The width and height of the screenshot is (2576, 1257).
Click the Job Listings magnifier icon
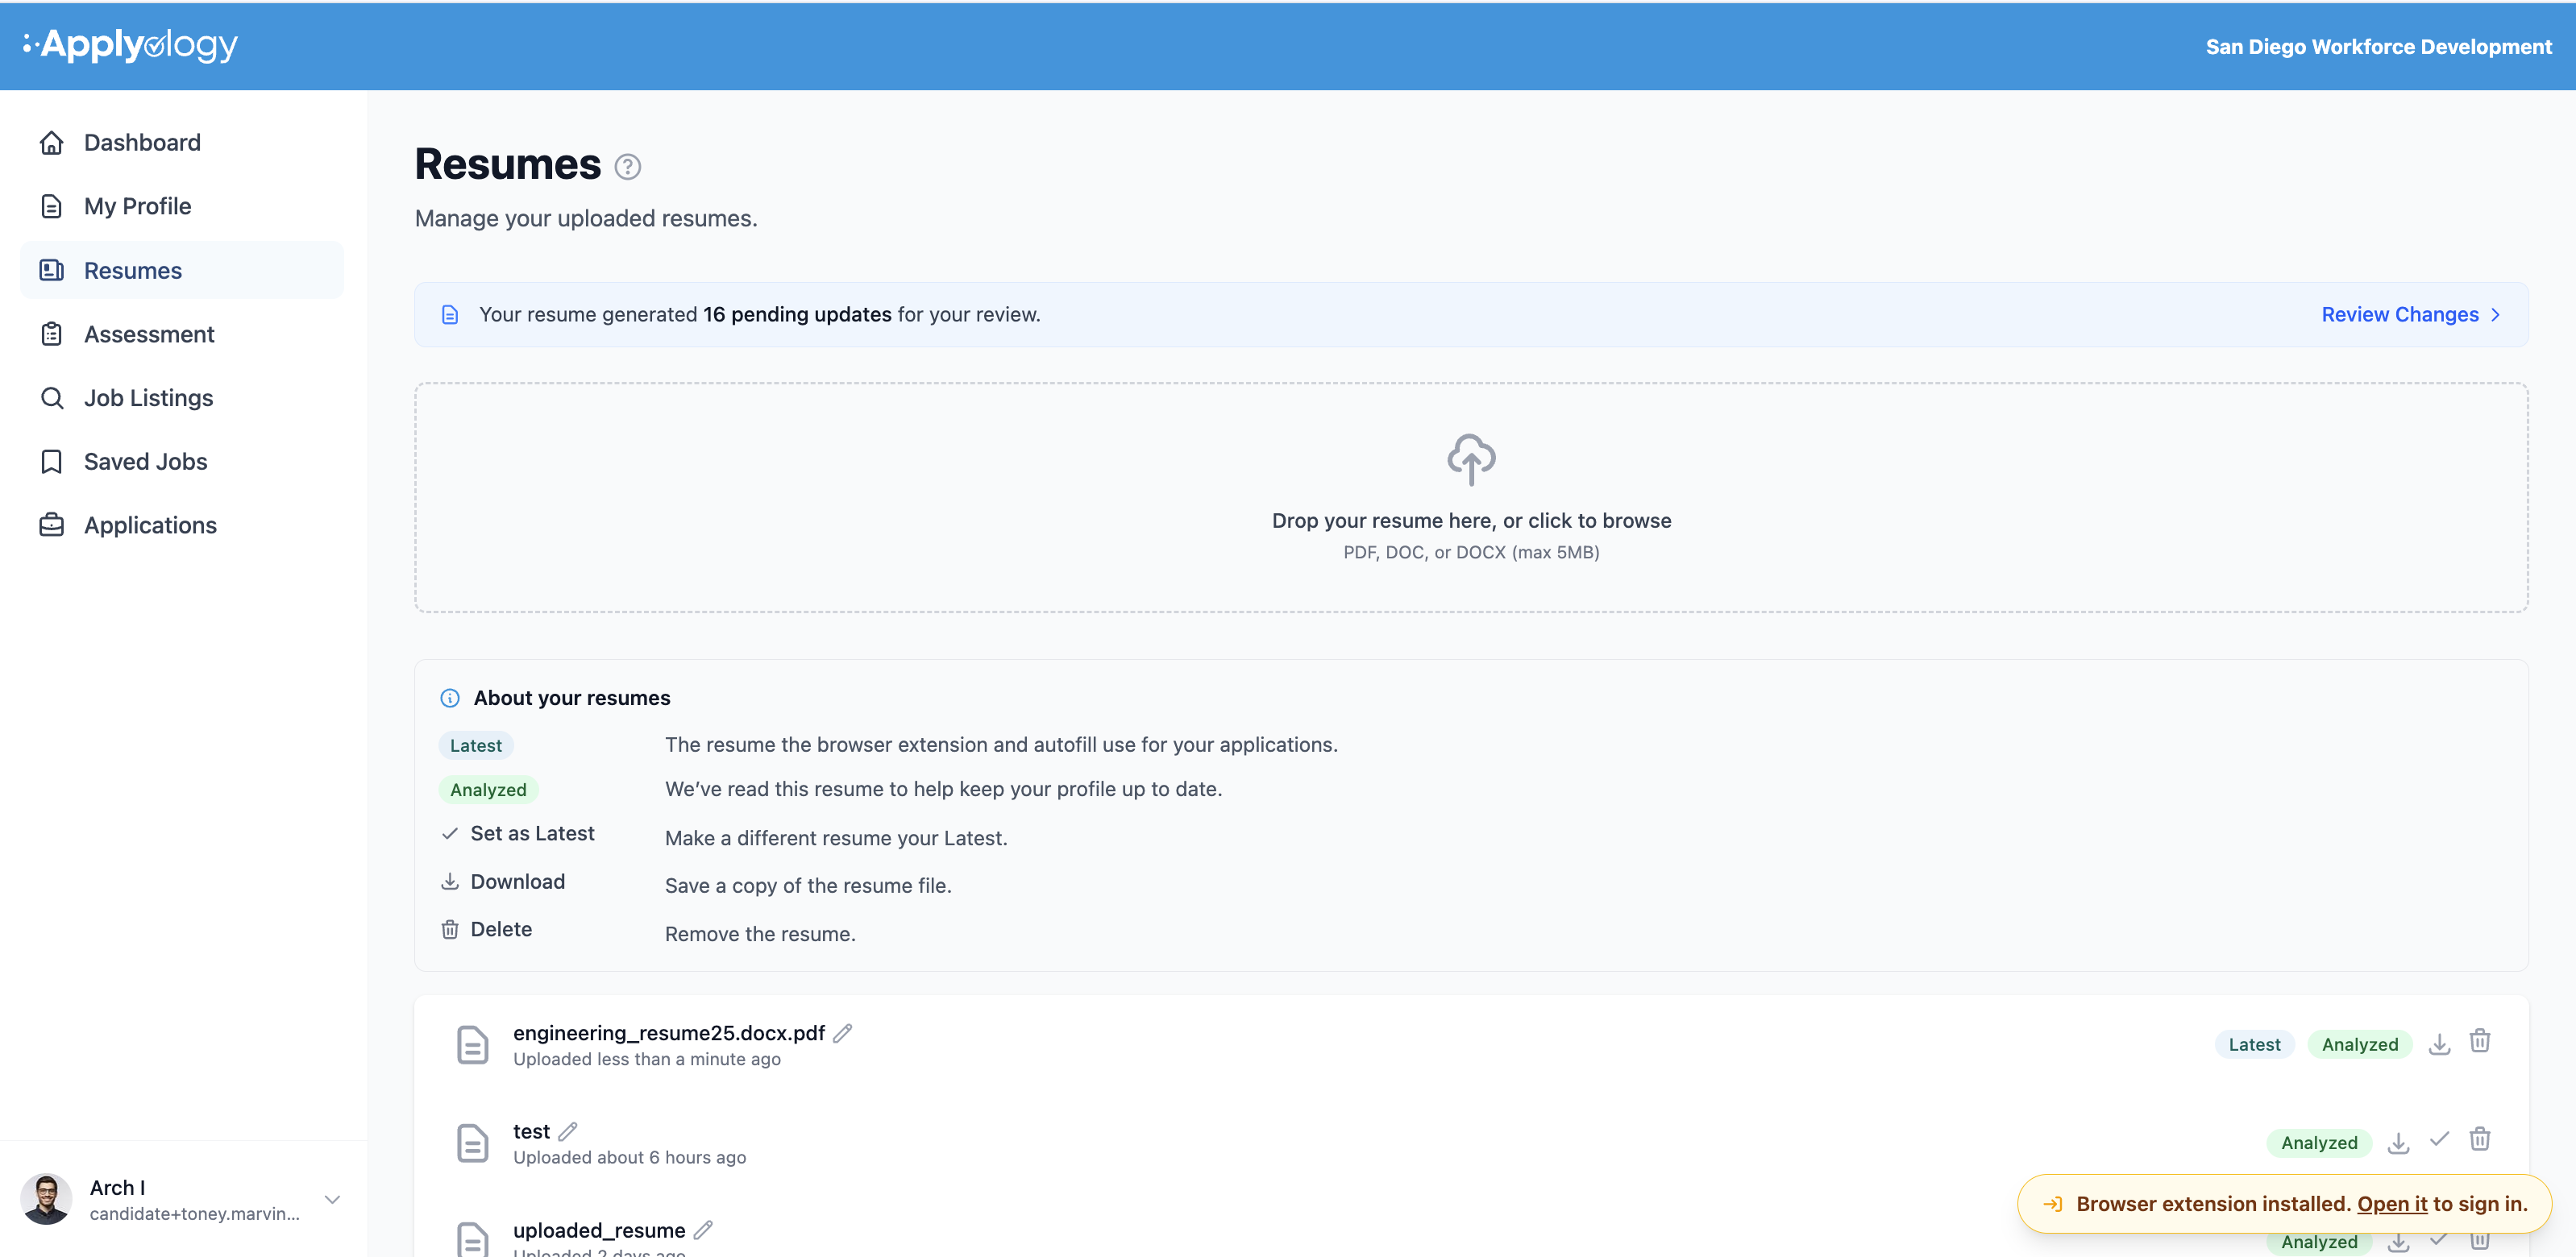pyautogui.click(x=52, y=398)
